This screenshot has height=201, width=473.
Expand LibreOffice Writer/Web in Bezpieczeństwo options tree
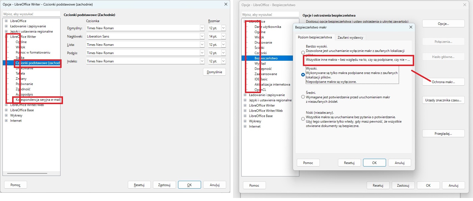245,111
